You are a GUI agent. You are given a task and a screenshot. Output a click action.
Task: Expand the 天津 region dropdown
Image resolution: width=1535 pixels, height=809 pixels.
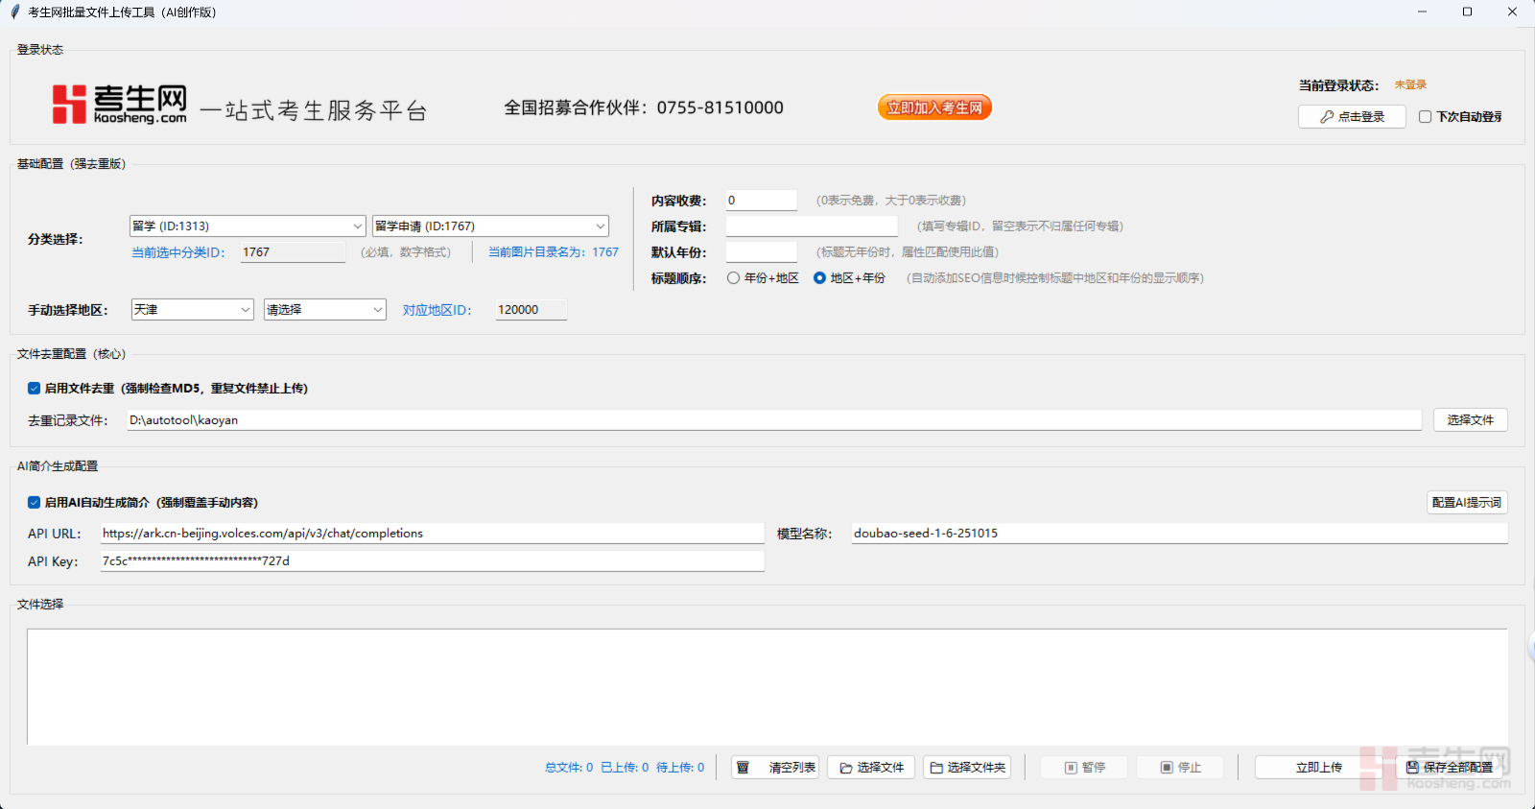tap(192, 310)
